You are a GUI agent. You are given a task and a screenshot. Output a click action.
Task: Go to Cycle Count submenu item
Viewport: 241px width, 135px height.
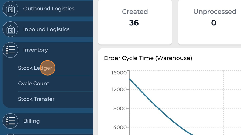click(x=34, y=84)
